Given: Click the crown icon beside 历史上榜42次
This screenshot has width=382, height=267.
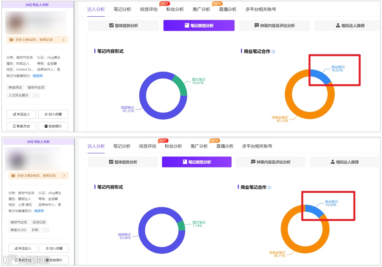Looking at the screenshot, I should pos(11,39).
